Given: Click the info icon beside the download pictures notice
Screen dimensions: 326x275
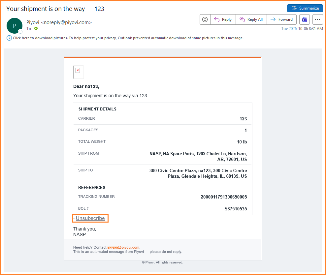Looking at the screenshot, I should (9, 38).
